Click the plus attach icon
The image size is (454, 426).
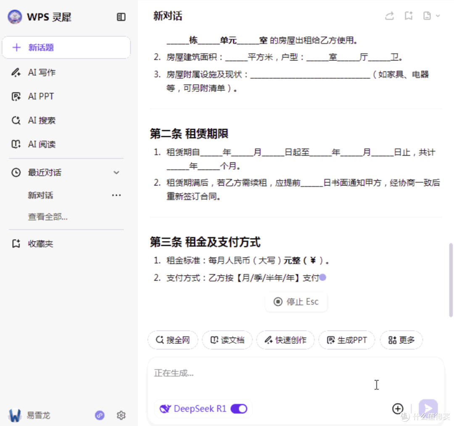398,409
